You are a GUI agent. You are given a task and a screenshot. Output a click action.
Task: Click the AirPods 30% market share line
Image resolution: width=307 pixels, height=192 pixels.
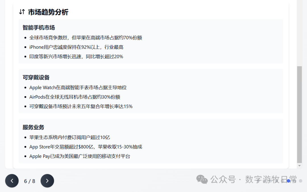[77, 97]
